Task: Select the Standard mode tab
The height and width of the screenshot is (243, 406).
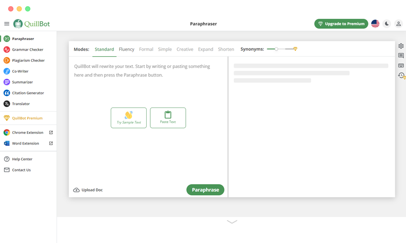Action: [x=104, y=49]
